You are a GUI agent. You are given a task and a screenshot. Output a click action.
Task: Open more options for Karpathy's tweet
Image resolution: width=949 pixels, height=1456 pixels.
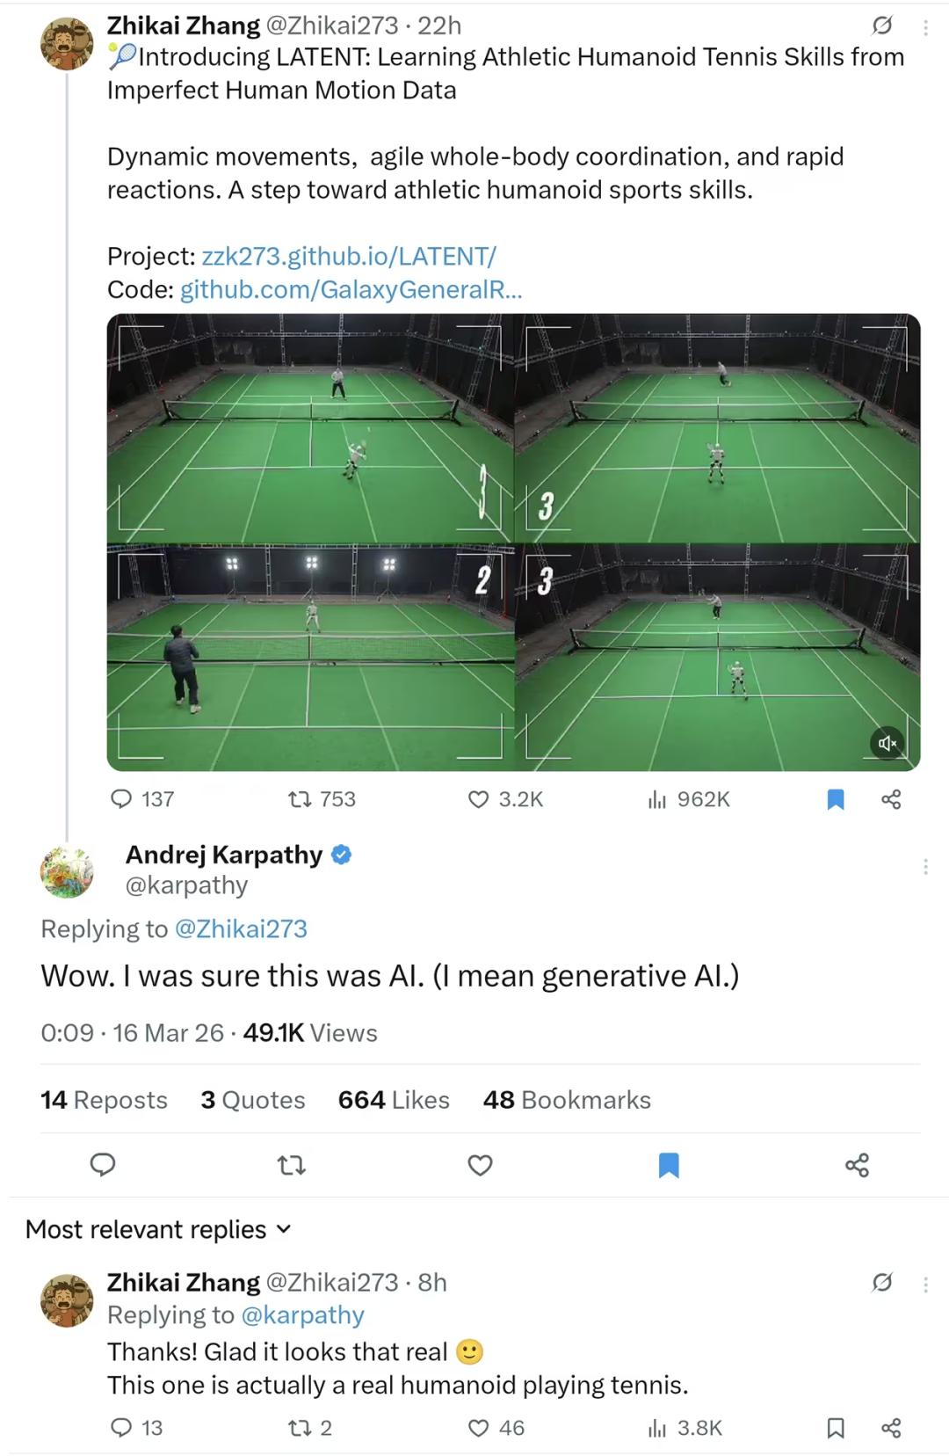pos(925,867)
